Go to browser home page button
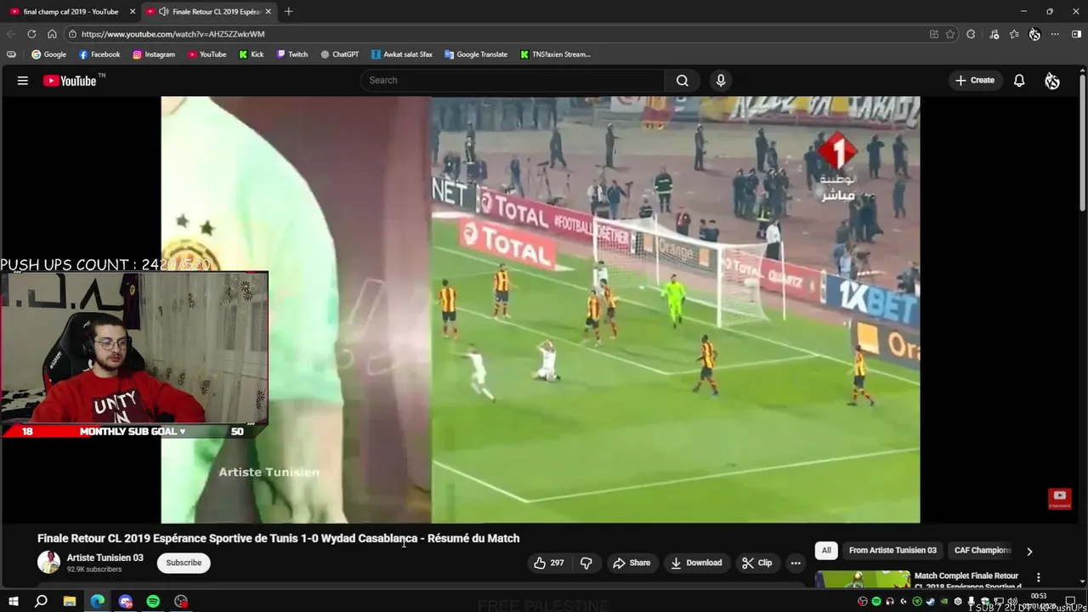 pos(52,34)
